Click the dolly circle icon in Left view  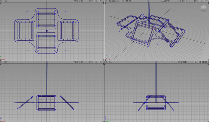[x=78, y=62]
